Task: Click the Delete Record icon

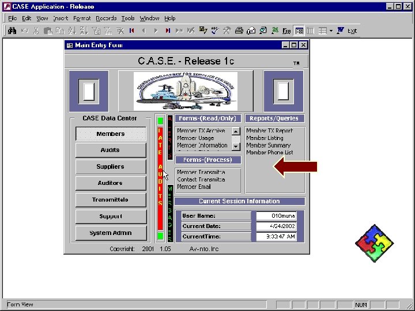Action: (x=191, y=31)
